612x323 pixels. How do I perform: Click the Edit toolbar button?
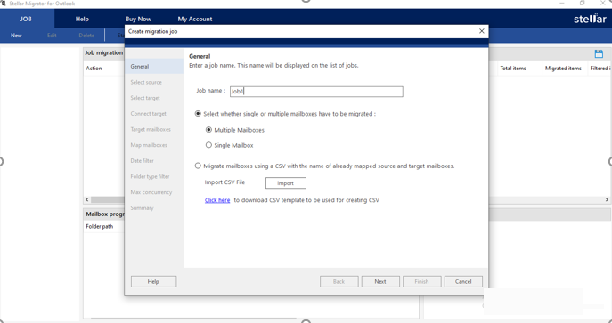(x=52, y=35)
